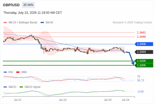Click the Jul 21 date axis label
The height and width of the screenshot is (104, 154).
[17, 100]
